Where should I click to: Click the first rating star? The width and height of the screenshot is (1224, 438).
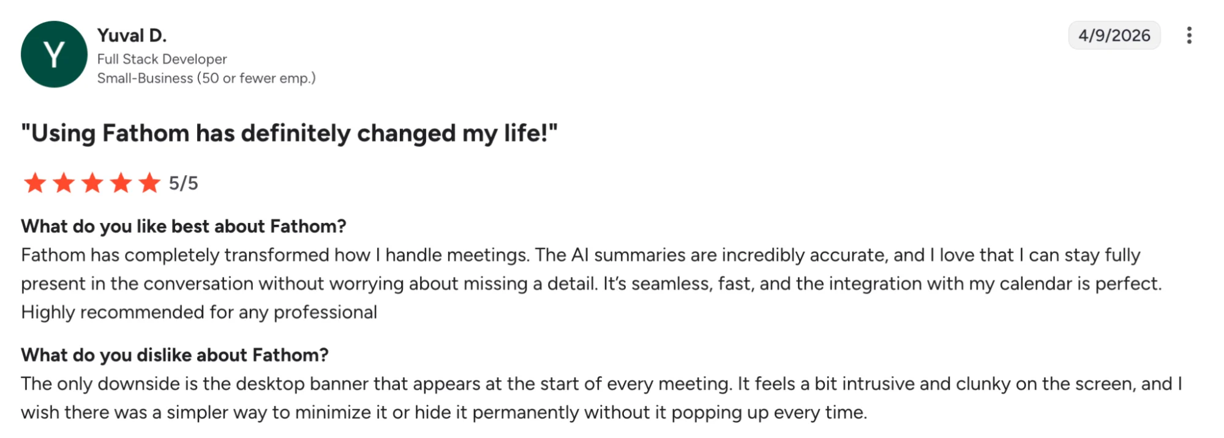(35, 183)
